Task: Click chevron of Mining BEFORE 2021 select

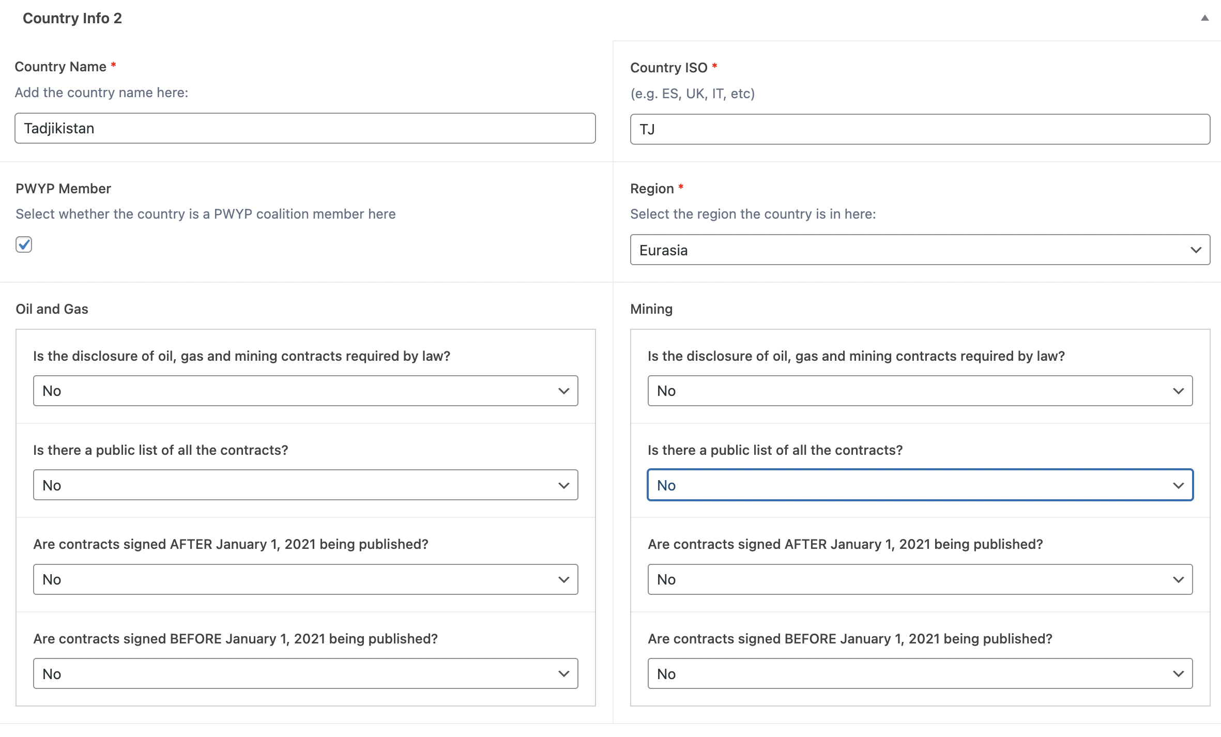Action: [x=1178, y=674]
